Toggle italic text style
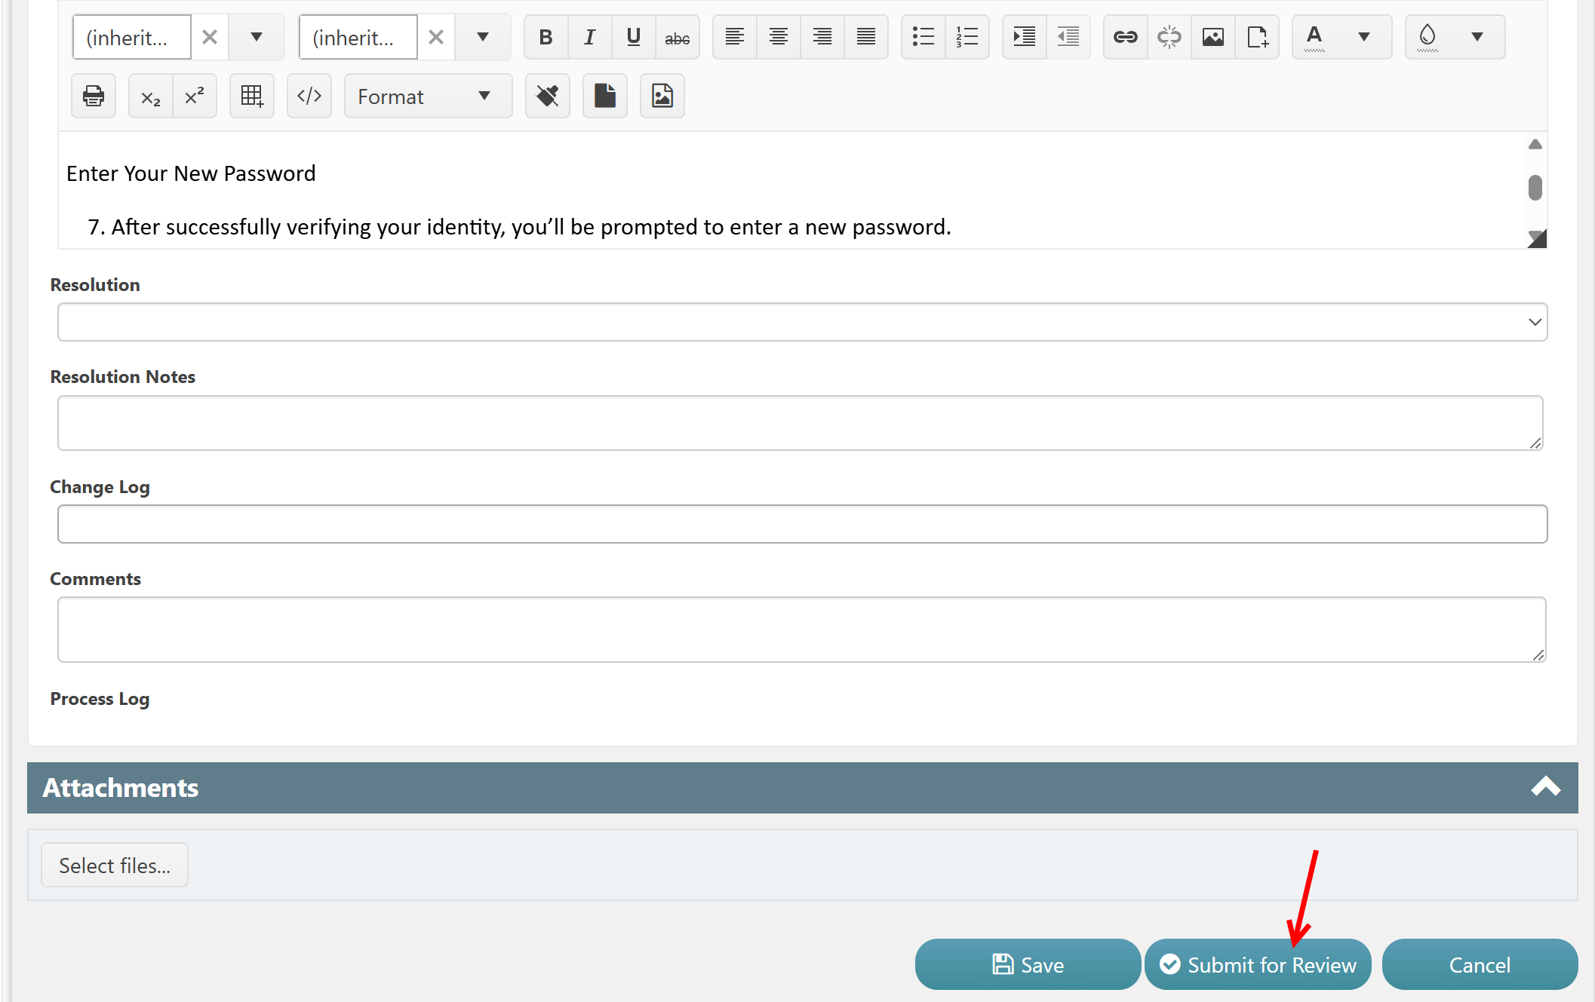Image resolution: width=1595 pixels, height=1002 pixels. 589,37
